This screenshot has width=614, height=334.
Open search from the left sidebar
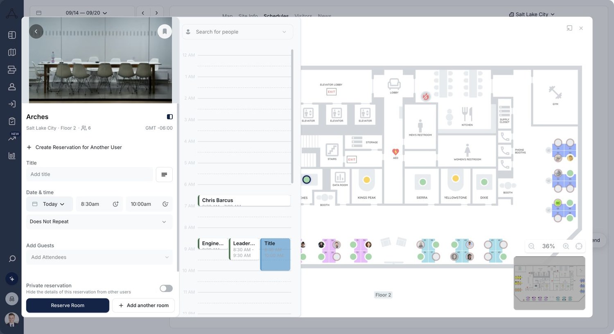pyautogui.click(x=12, y=259)
